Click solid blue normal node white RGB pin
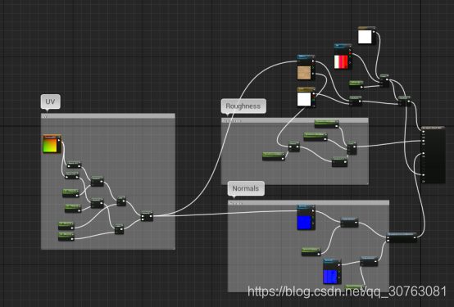The height and width of the screenshot is (307, 454). pos(313,211)
